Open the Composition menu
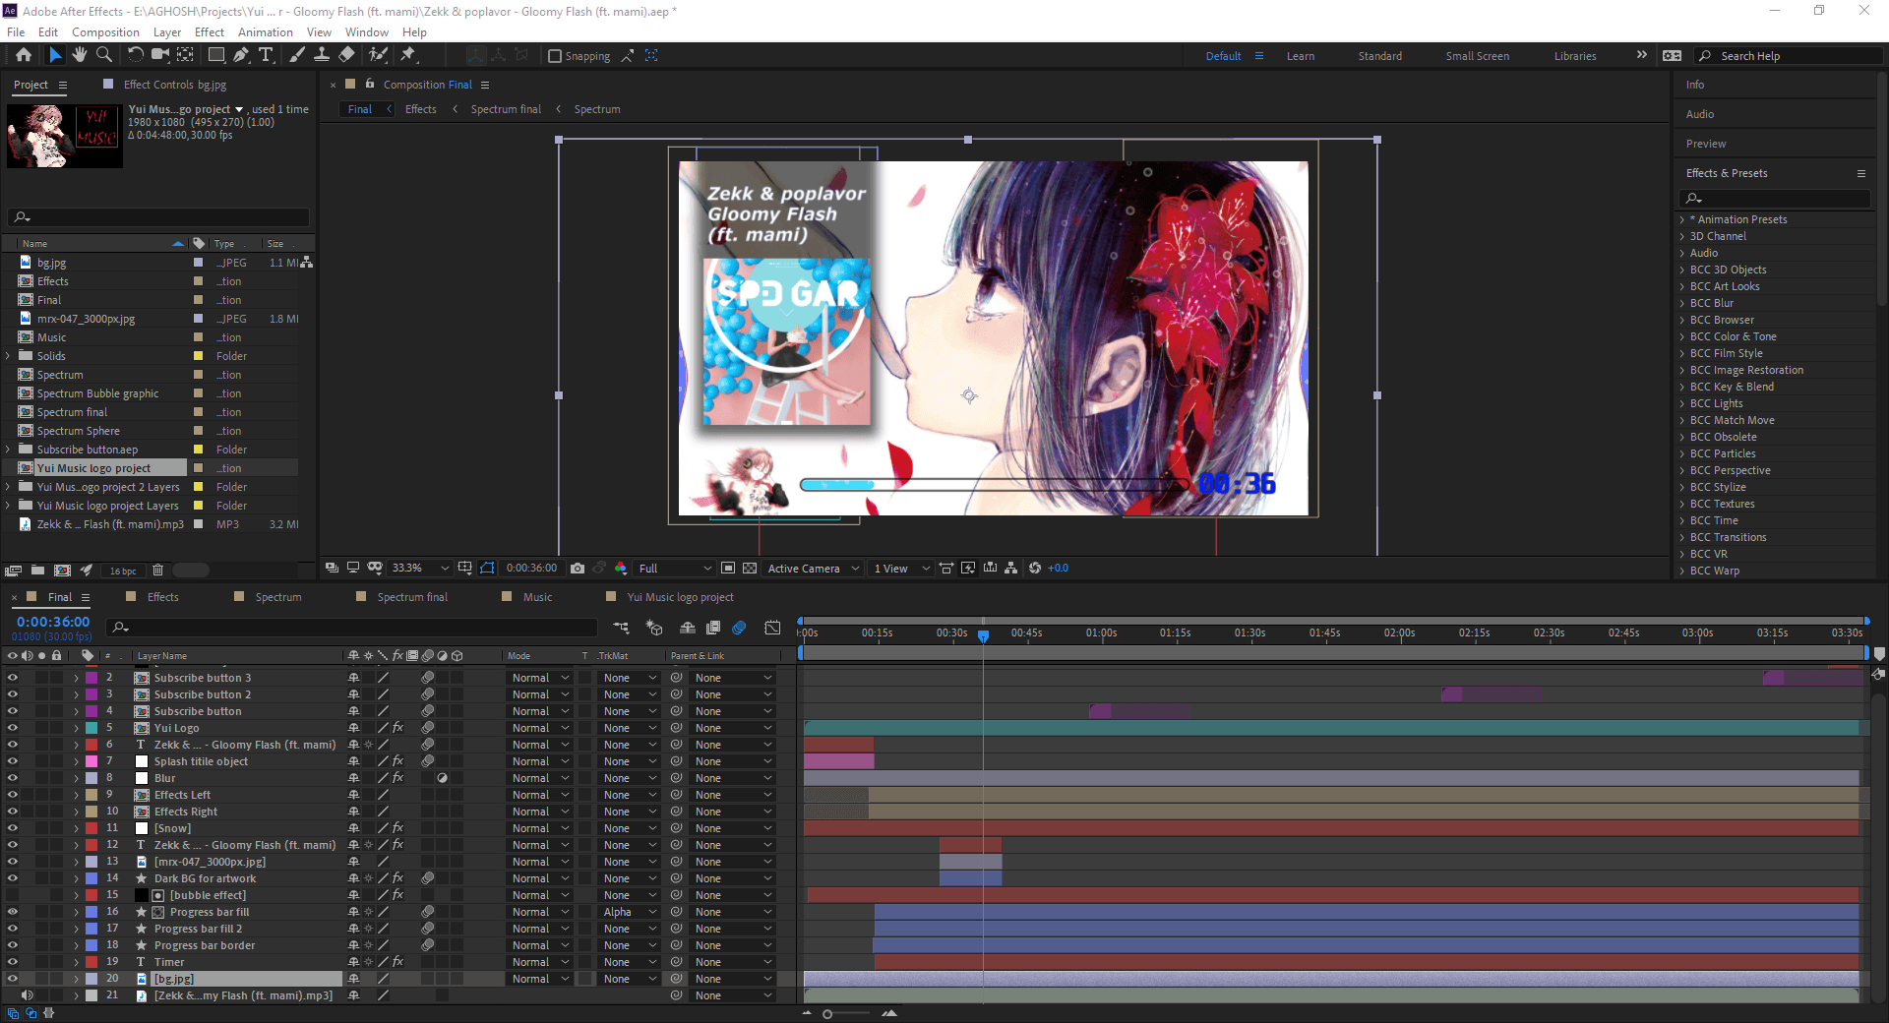The image size is (1889, 1023). tap(105, 32)
